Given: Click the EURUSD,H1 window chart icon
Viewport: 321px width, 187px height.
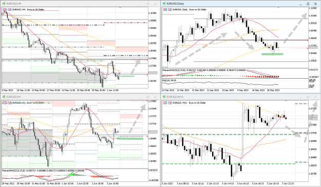Looking at the screenshot, I should [4, 97].
